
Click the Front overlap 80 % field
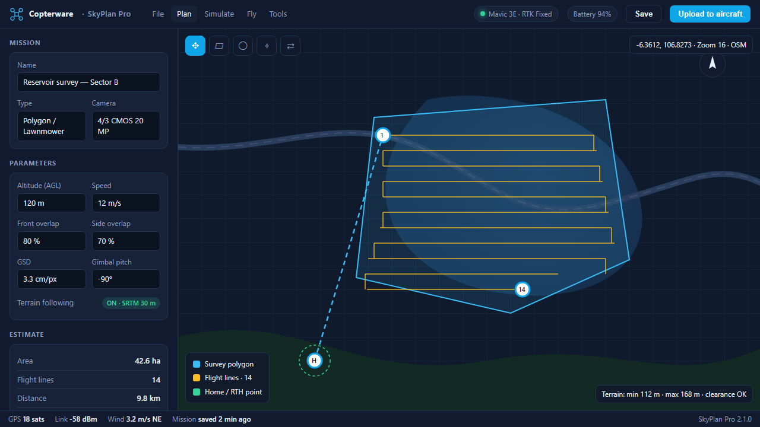52,241
